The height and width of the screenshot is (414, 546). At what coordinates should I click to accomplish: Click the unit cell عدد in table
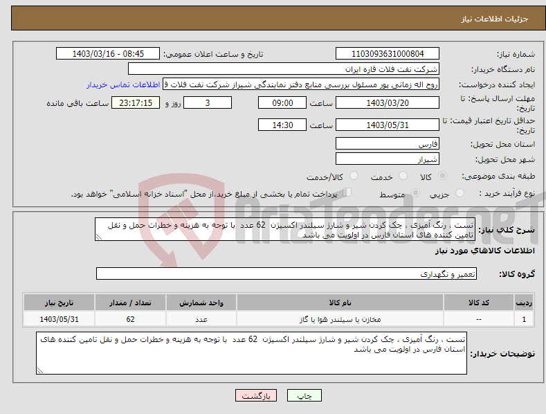point(201,319)
